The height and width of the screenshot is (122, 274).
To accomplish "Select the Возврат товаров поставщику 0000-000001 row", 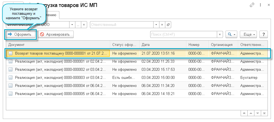I will click(61, 53).
